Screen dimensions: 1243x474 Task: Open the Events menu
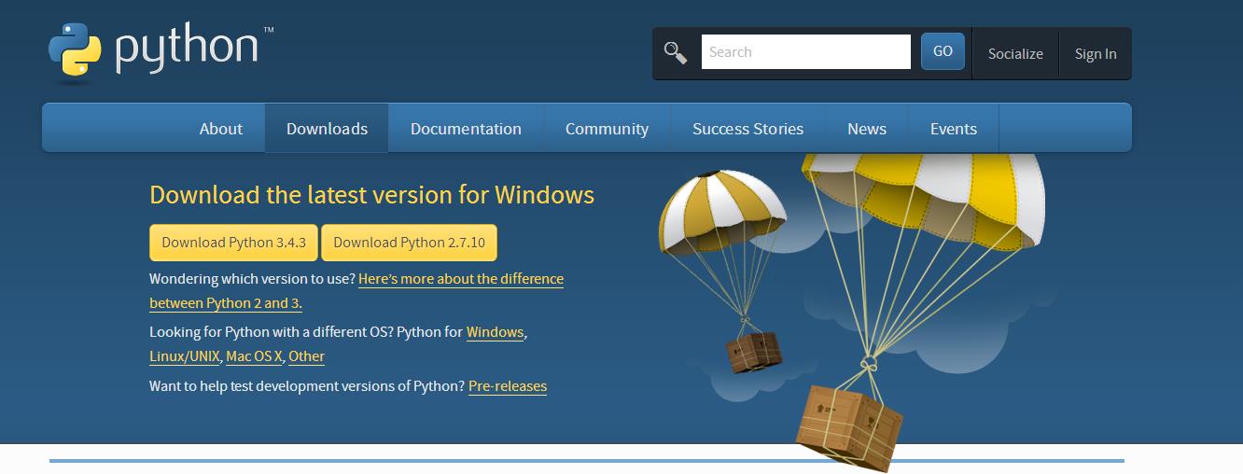point(954,129)
